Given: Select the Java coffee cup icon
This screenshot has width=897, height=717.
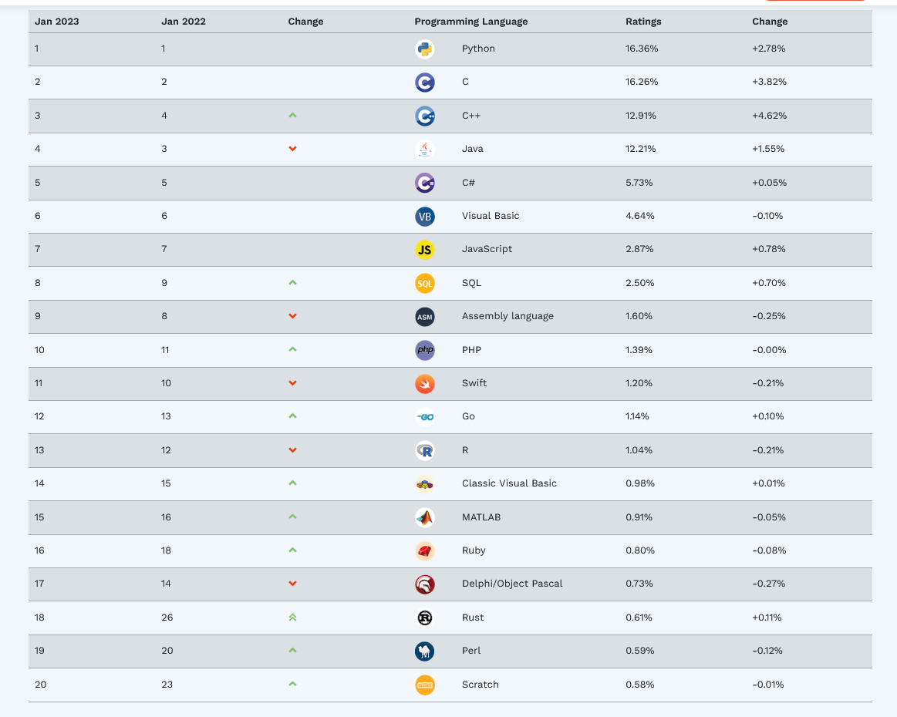Looking at the screenshot, I should pos(424,150).
